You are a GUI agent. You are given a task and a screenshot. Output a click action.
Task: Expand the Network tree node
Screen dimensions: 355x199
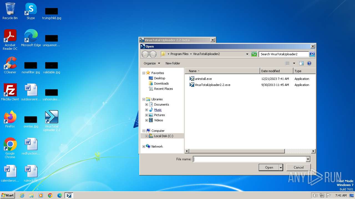tap(144, 146)
